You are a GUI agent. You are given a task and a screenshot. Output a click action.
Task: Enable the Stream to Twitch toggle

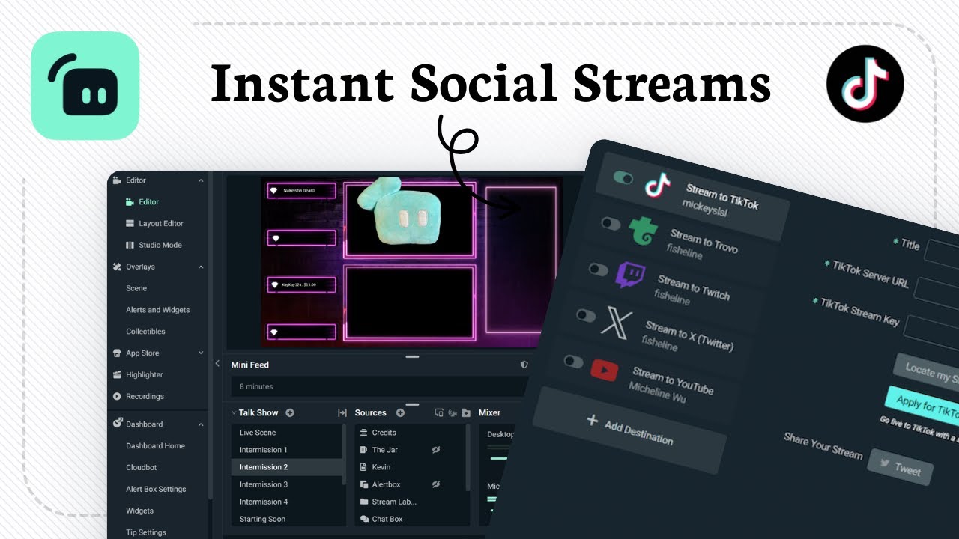click(x=598, y=269)
